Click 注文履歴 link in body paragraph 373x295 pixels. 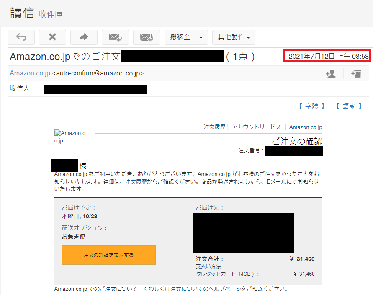click(x=136, y=182)
